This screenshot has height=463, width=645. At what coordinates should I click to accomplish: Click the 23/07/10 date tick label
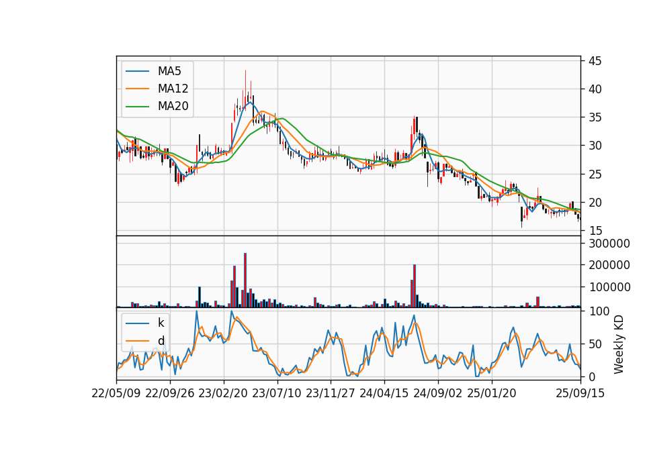tap(277, 393)
